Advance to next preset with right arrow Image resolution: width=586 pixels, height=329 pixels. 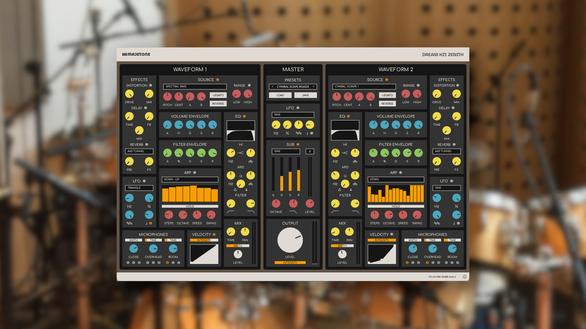coord(313,87)
